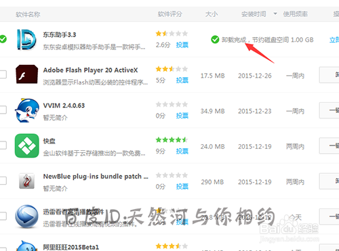The width and height of the screenshot is (339, 251).
Task: Click the empty star rating of VVIM
Action: [172, 104]
